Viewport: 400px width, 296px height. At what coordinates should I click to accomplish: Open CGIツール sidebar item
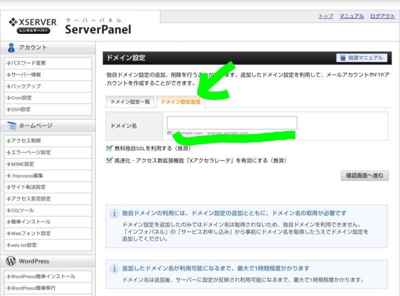pyautogui.click(x=48, y=211)
